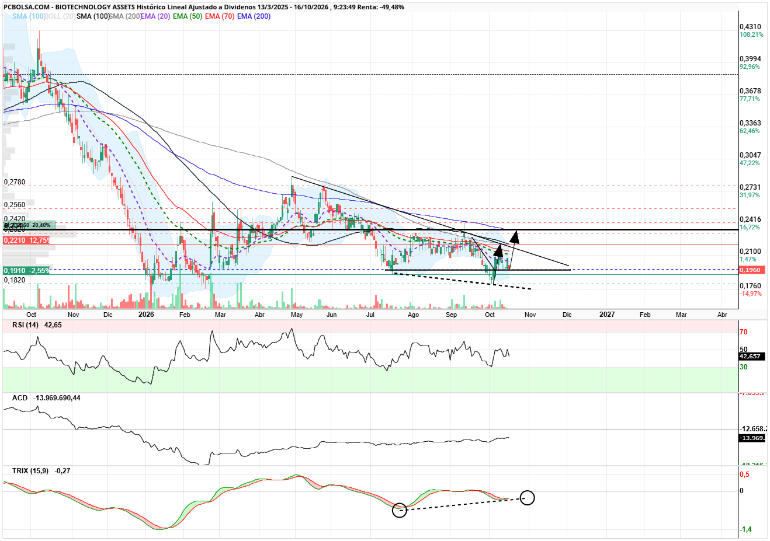770x541 pixels.
Task: Click the 0,2731 price axis label
Action: pos(750,187)
